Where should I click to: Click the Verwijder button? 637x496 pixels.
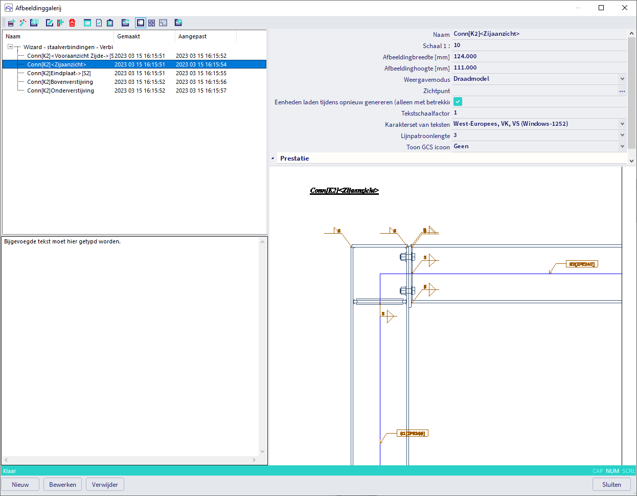(x=105, y=485)
